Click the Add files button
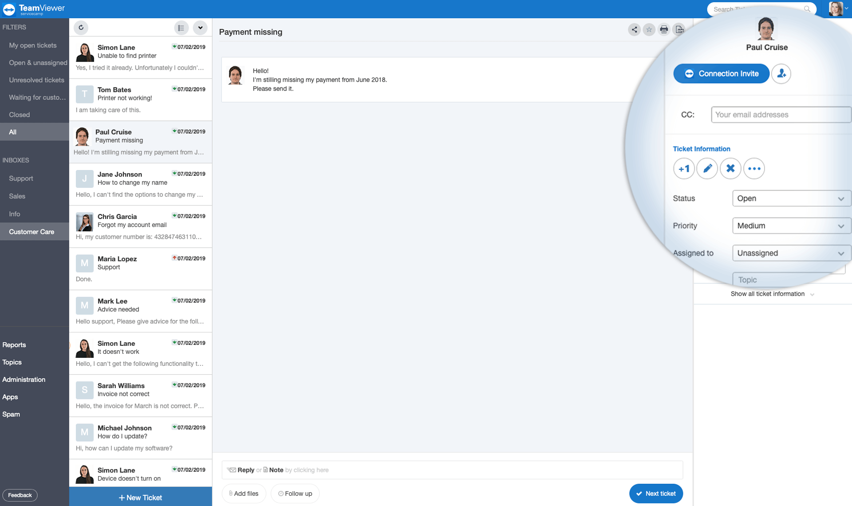 [244, 494]
